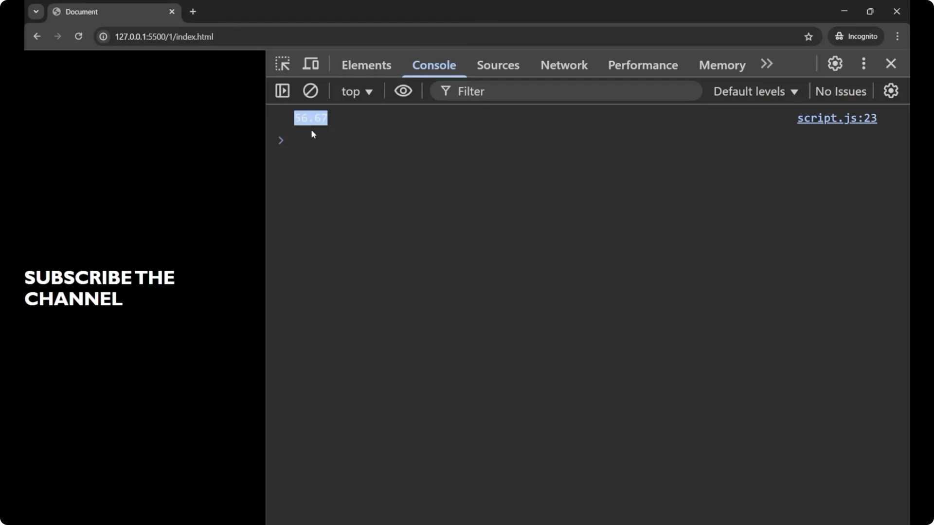934x525 pixels.
Task: Open the customize DevTools three-dot menu
Action: [864, 64]
